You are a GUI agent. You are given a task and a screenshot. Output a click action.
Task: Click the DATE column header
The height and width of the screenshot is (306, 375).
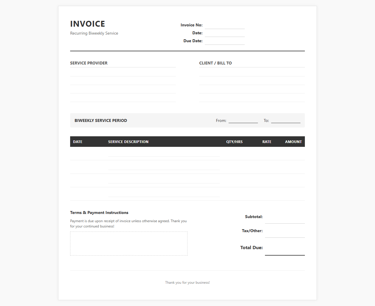(x=78, y=142)
